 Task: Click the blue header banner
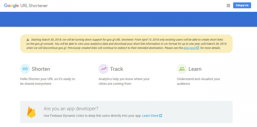(128, 19)
